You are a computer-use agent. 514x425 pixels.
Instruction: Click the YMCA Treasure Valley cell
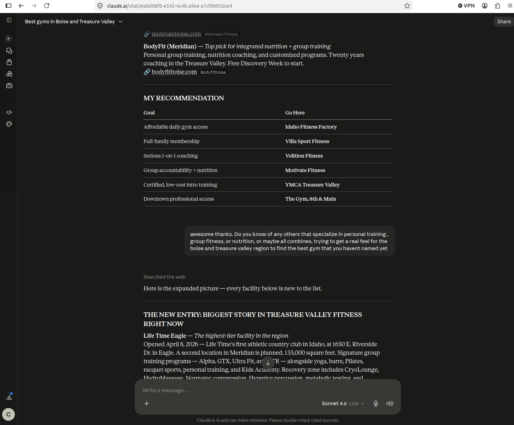[x=313, y=185]
